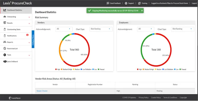Open the Support link
This screenshot has width=198, height=101.
tap(131, 3)
